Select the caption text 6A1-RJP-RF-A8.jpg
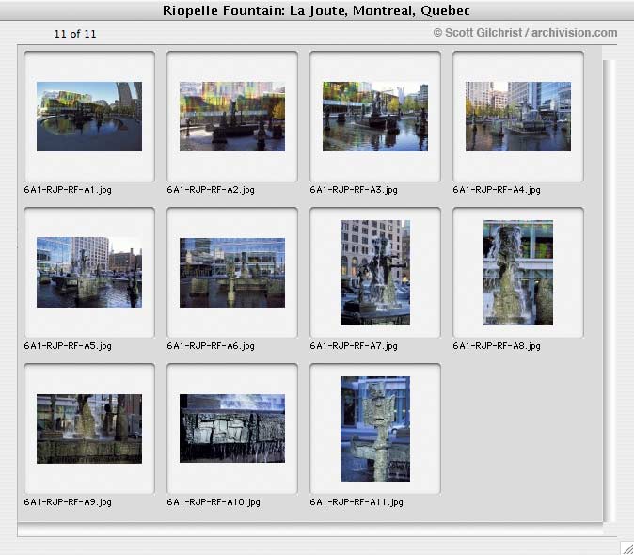The height and width of the screenshot is (555, 634). click(x=497, y=346)
